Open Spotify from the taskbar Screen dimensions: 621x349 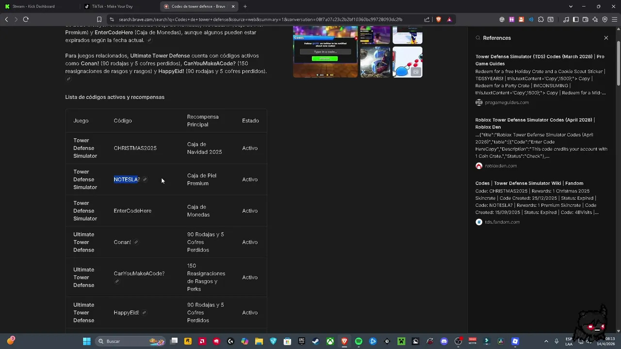(359, 341)
